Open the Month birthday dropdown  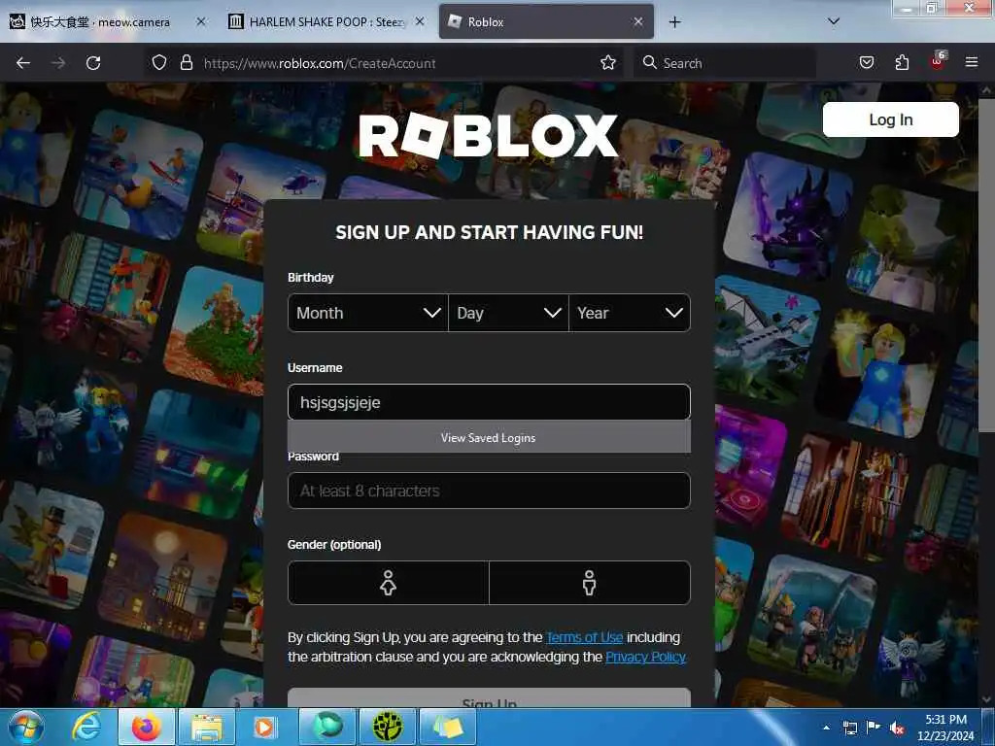(x=368, y=313)
